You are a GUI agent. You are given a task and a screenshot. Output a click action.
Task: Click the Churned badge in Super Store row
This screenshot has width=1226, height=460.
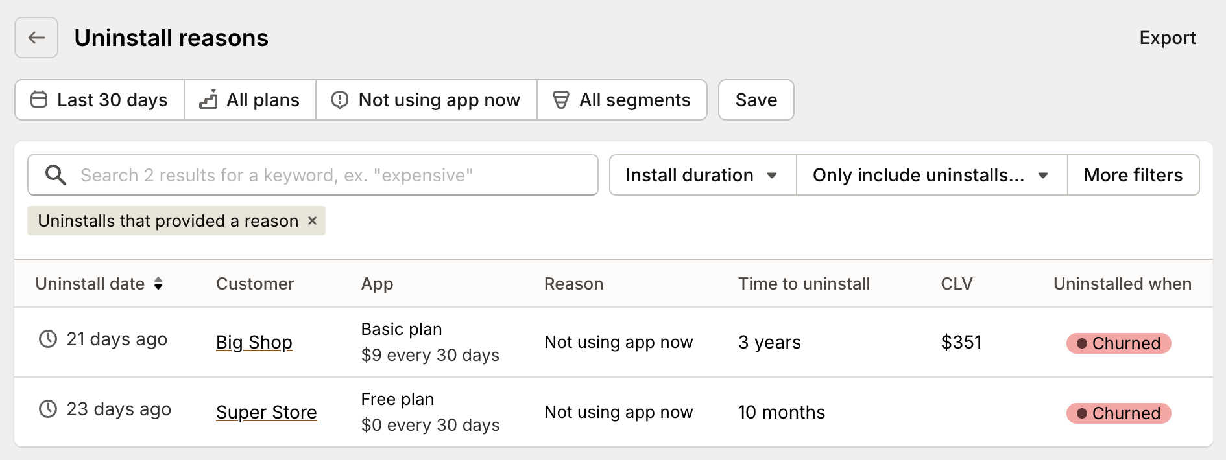pyautogui.click(x=1118, y=413)
